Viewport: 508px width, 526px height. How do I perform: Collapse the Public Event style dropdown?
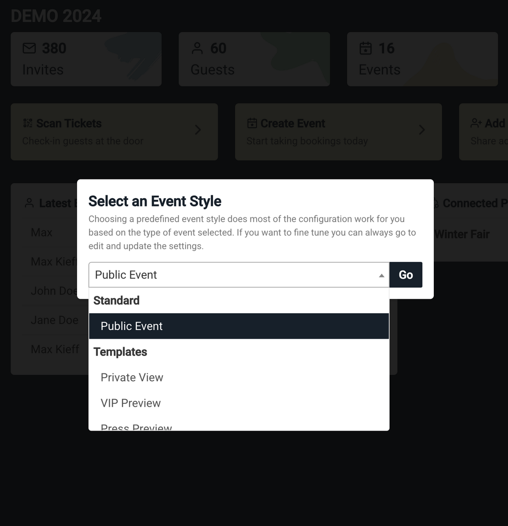click(382, 275)
